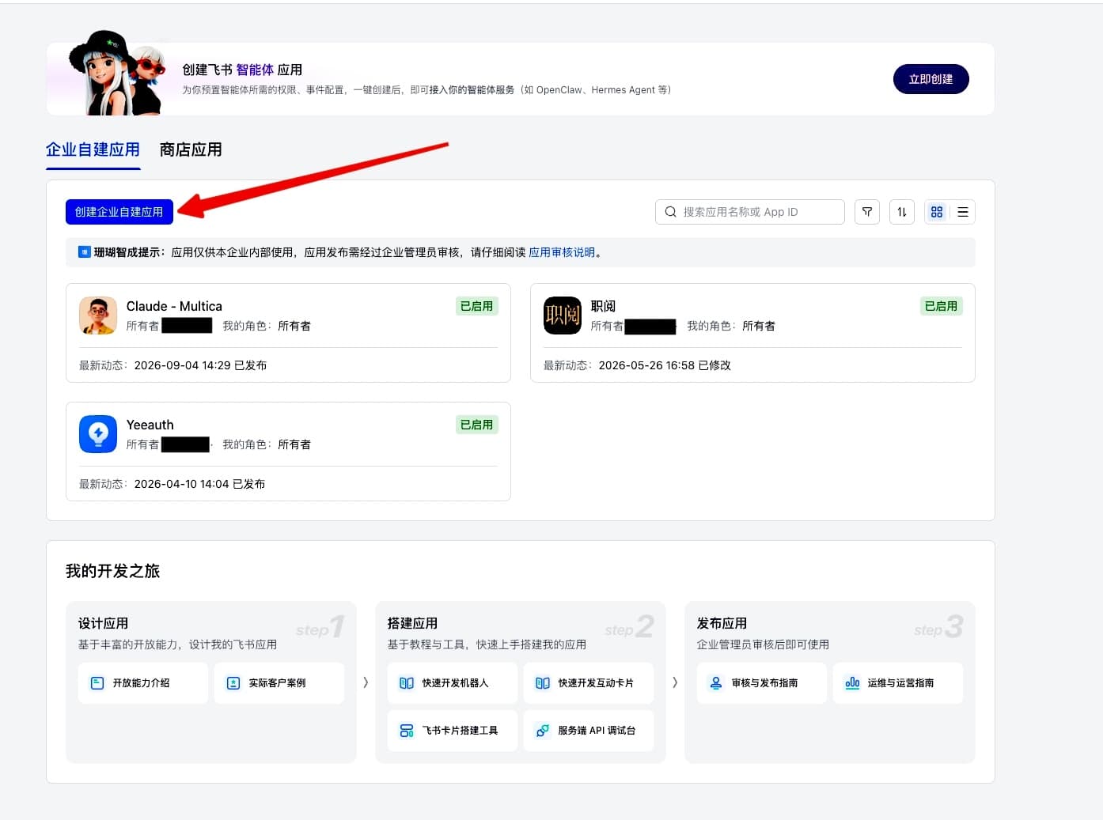Viewport: 1103px width, 820px height.
Task: Click 创建企业自建应用 button
Action: point(119,212)
